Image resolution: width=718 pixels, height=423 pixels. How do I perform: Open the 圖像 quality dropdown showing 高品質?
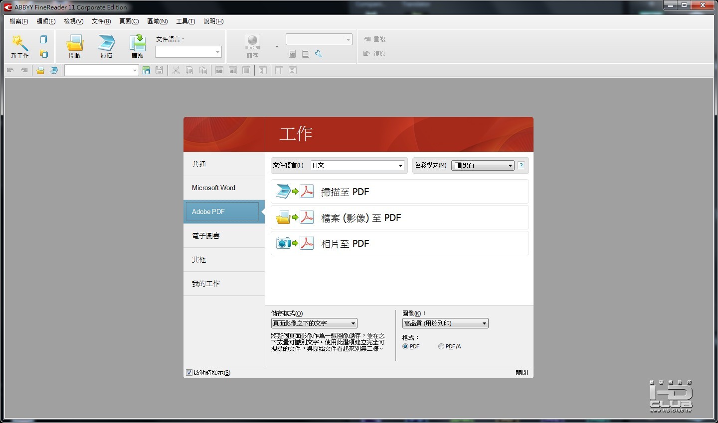(x=445, y=323)
